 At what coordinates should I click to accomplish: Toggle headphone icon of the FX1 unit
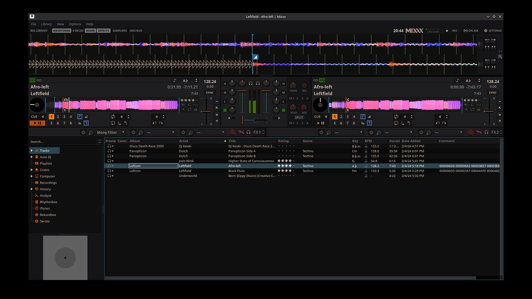249,132
